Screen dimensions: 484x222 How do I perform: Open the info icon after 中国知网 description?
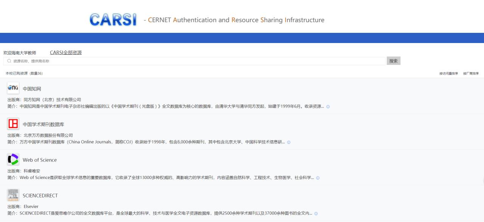[328, 107]
